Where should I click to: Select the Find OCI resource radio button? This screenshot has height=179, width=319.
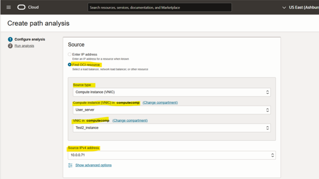coord(70,65)
